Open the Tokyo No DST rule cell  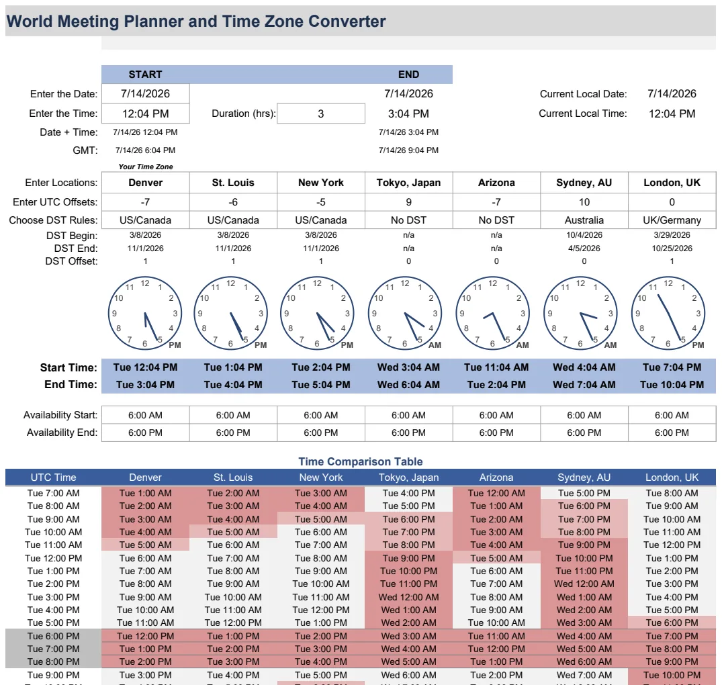(x=408, y=220)
